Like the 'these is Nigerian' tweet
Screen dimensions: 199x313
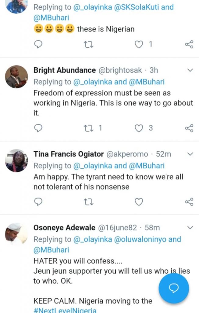click(x=139, y=45)
